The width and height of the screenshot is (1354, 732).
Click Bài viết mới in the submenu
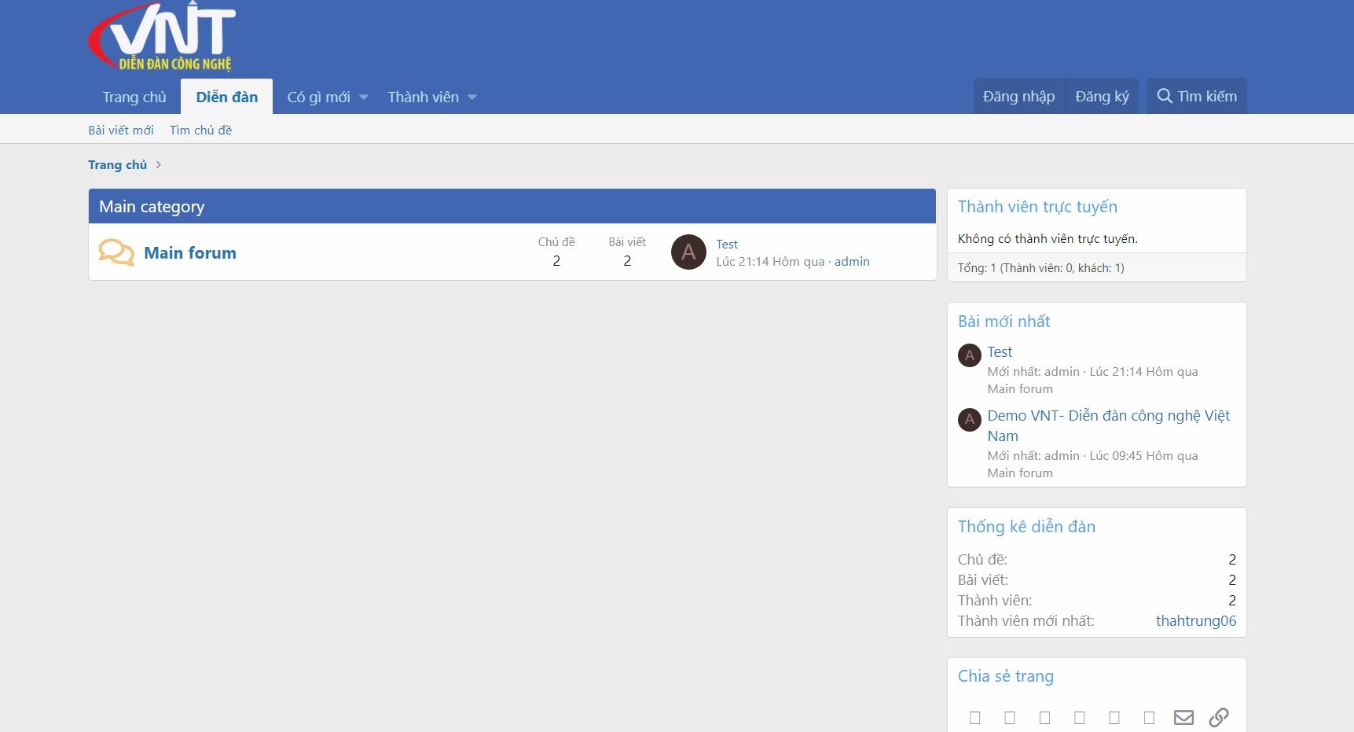121,129
